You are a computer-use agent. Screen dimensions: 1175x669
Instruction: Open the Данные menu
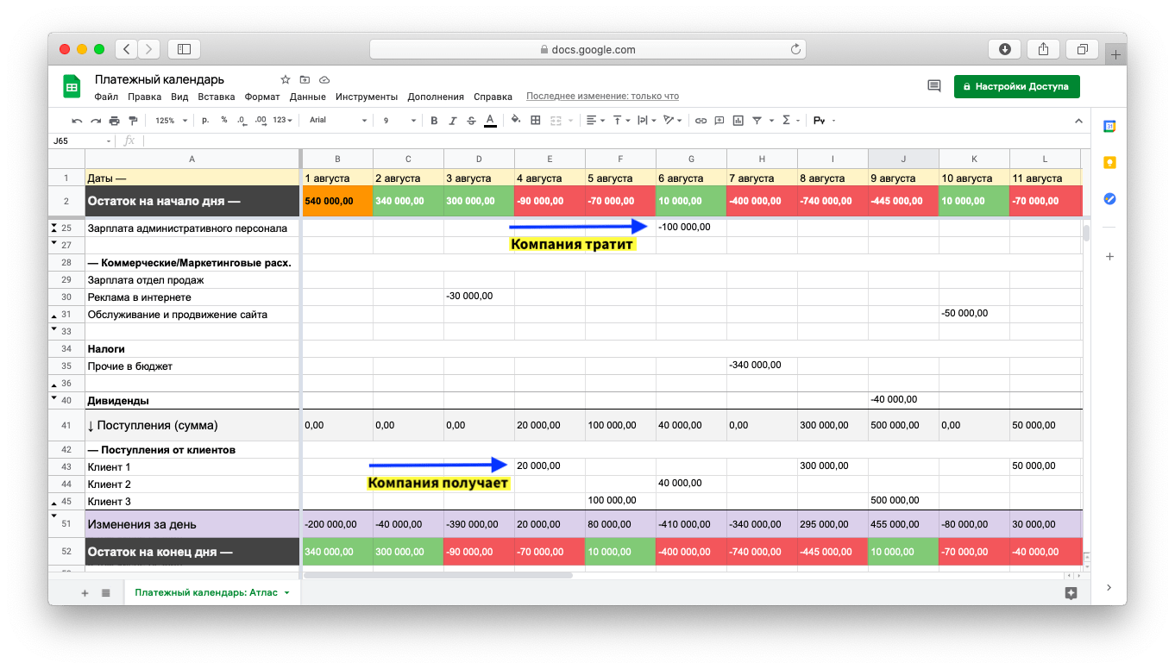point(307,97)
